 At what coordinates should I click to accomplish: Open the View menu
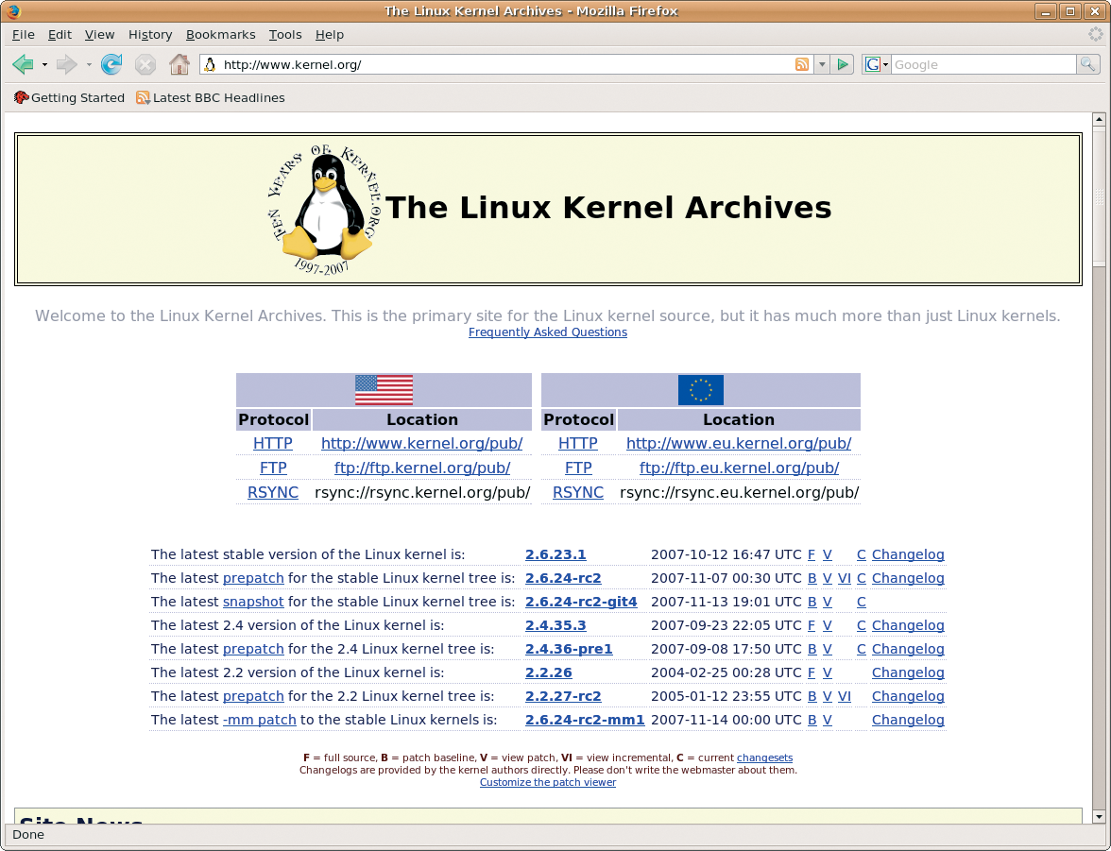click(x=99, y=34)
